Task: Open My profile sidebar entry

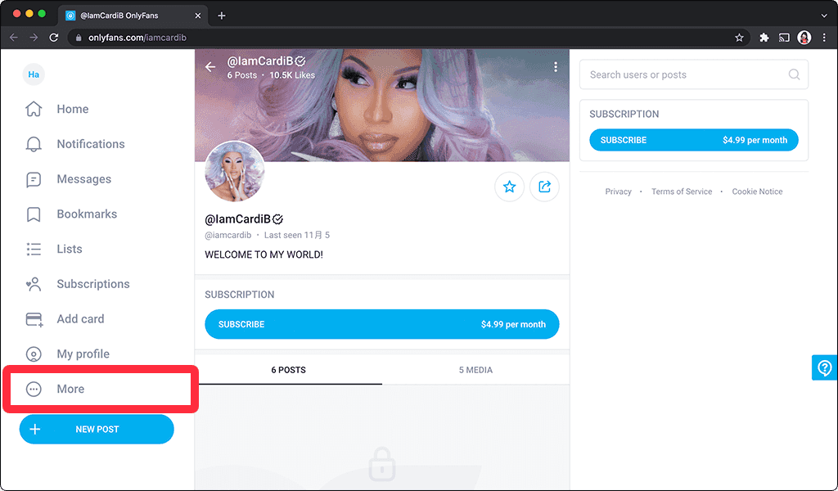Action: [83, 354]
